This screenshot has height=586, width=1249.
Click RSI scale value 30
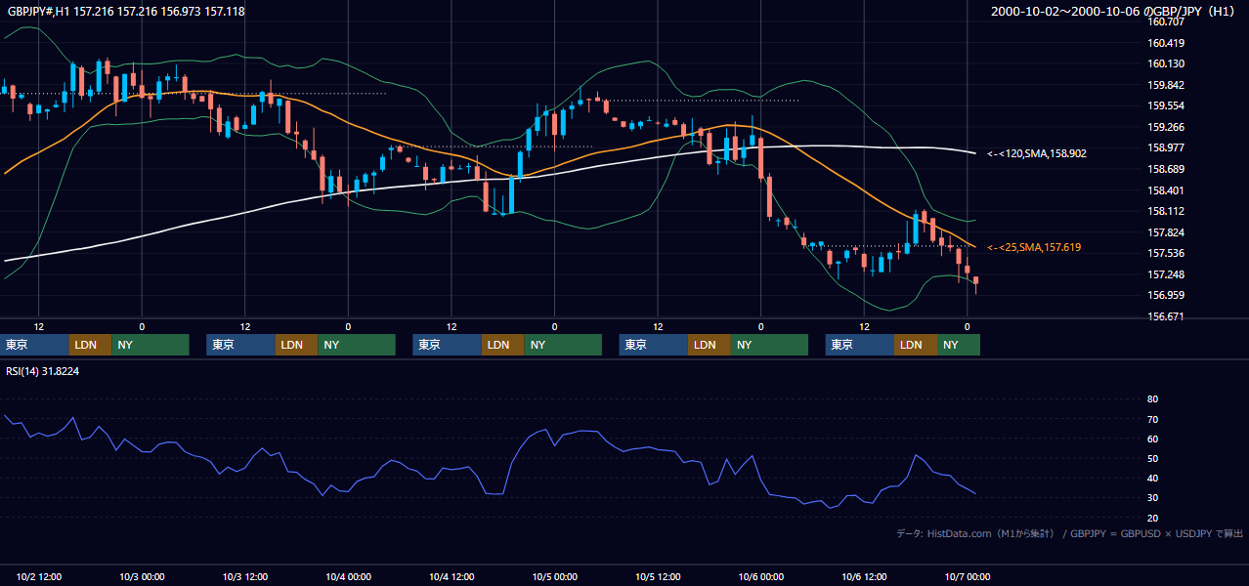tap(1153, 498)
